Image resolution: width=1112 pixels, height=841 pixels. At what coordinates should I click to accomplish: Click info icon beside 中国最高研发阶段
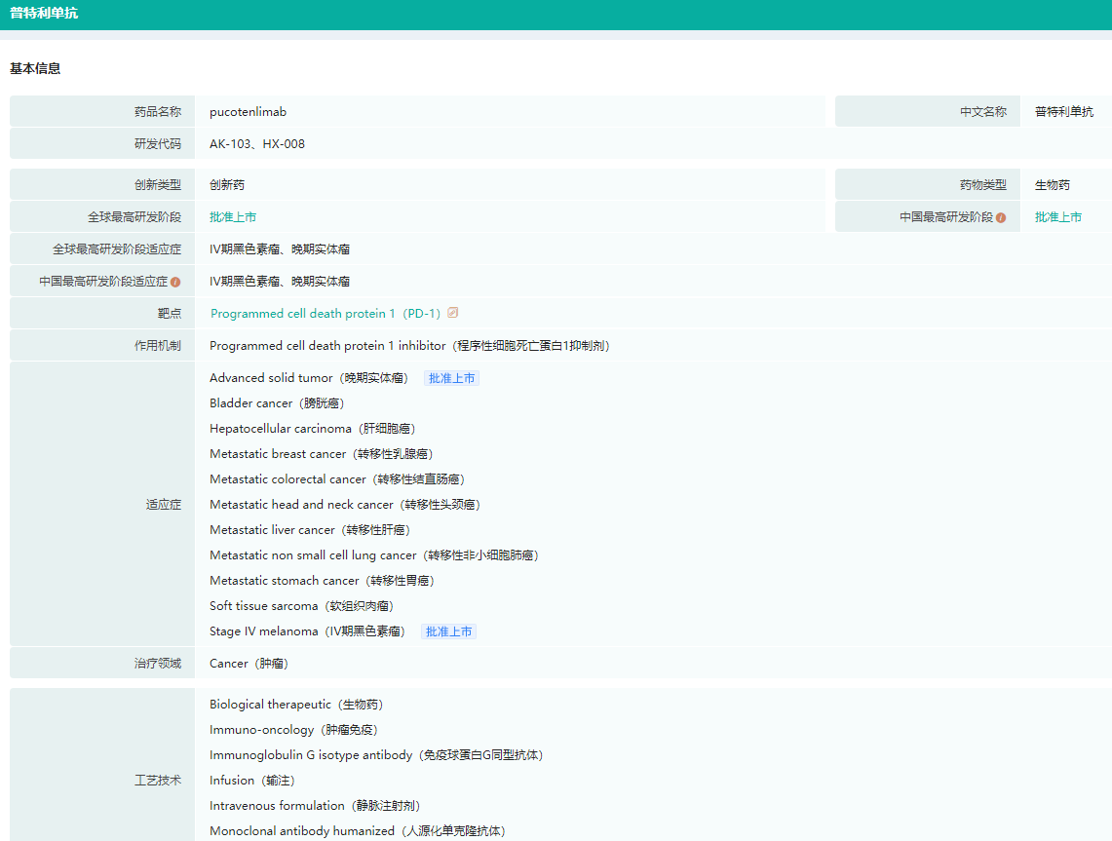(1001, 217)
